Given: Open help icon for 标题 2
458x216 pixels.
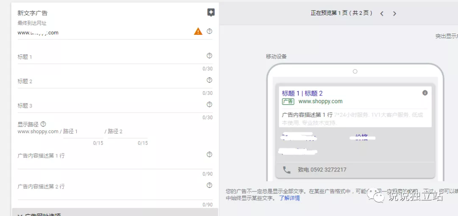Looking at the screenshot, I should 209,80.
